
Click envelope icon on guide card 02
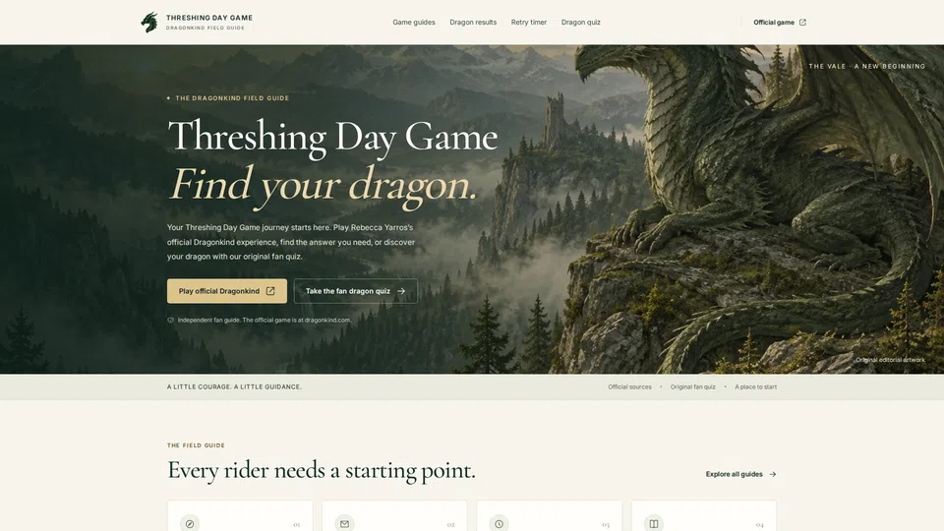click(344, 524)
